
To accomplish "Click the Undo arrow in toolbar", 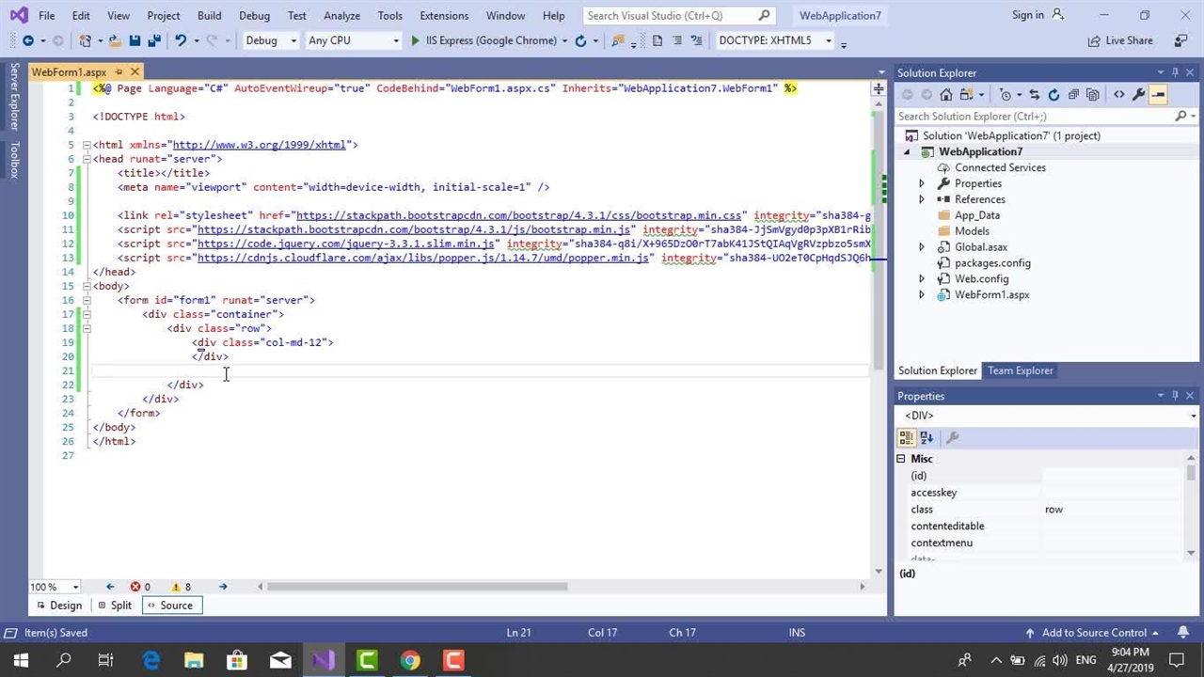I will (181, 40).
